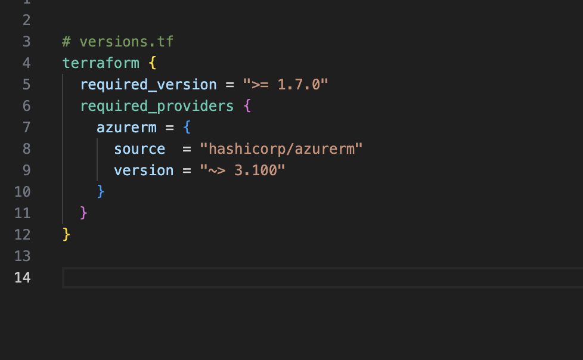Screen dimensions: 583x360
Task: Click the yellow closing brace on line 12
Action: coord(66,234)
